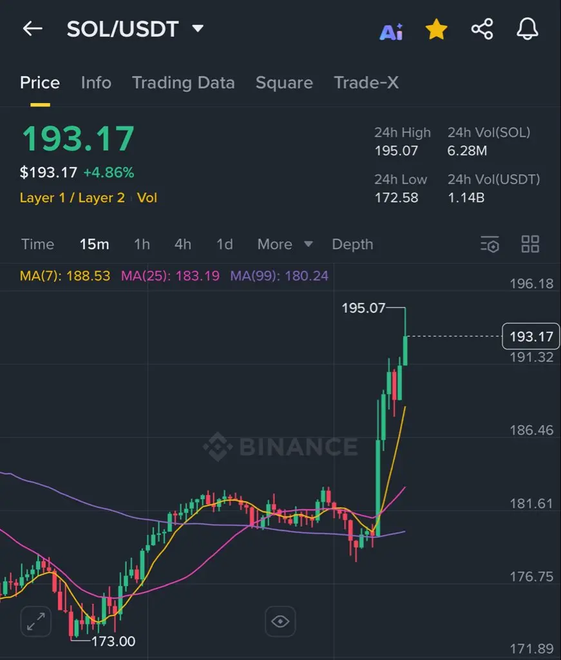
Task: Tap the 24h Vol(SOL) value 6.28M
Action: [467, 151]
